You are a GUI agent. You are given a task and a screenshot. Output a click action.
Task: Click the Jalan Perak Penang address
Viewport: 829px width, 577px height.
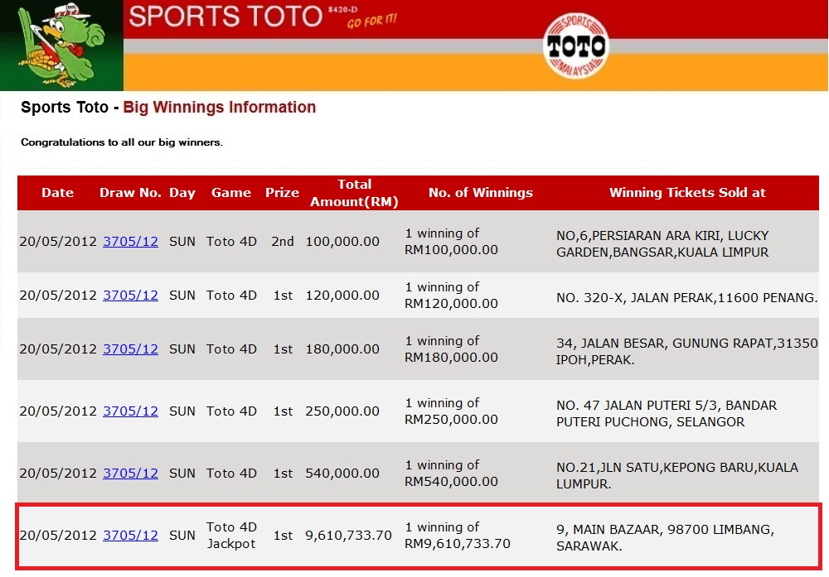pyautogui.click(x=686, y=298)
